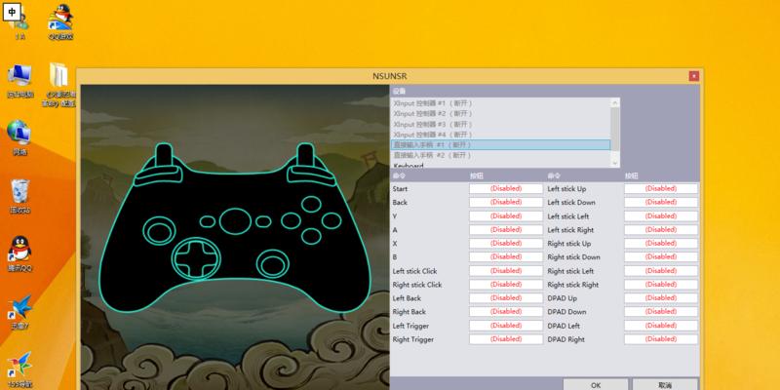Close the NSUNSR window
Image resolution: width=780 pixels, height=390 pixels.
point(694,76)
